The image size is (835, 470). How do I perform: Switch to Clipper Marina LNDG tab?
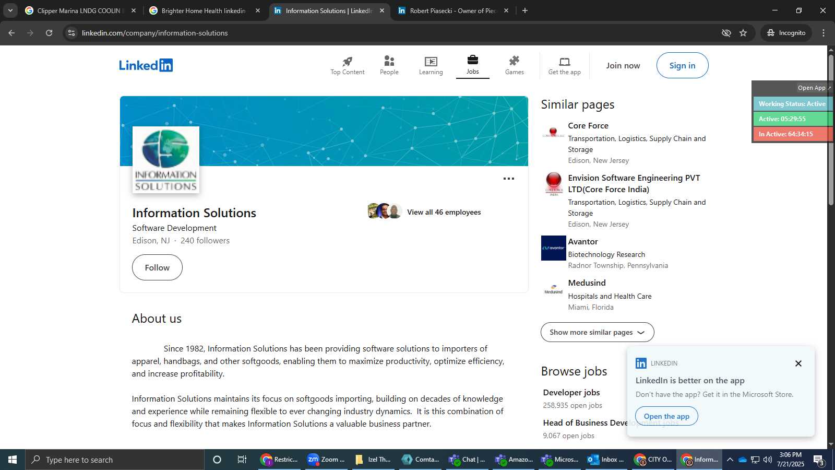pyautogui.click(x=79, y=10)
